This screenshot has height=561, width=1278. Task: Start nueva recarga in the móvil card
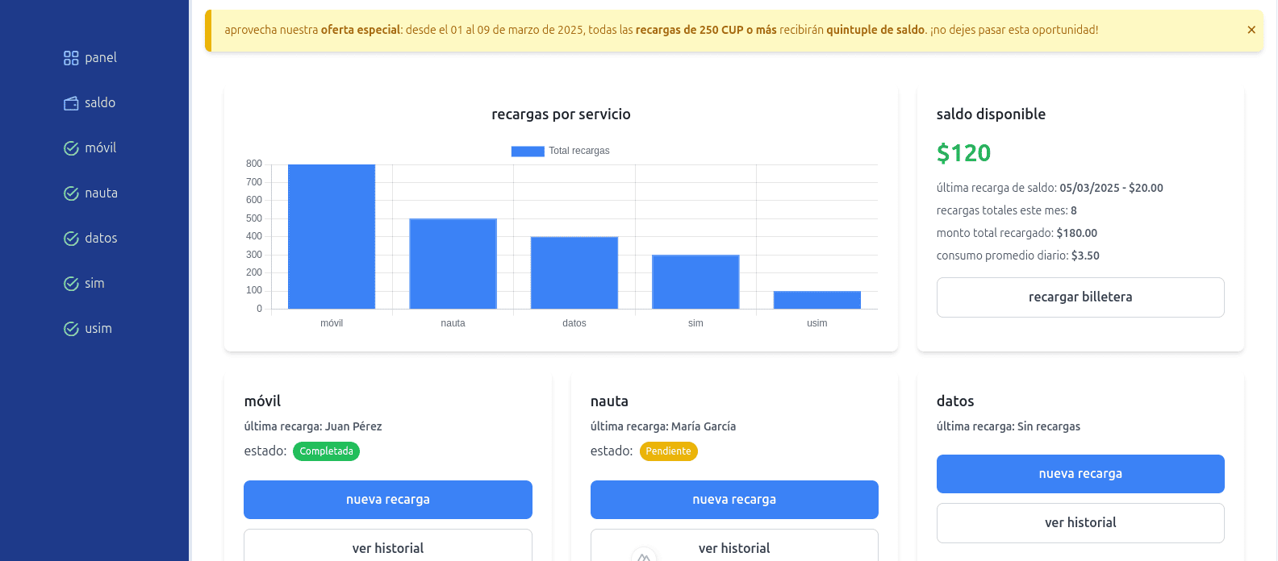(x=387, y=500)
